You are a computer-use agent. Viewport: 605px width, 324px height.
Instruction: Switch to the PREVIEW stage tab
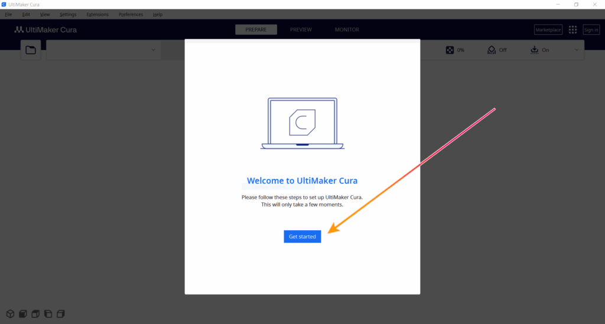(x=301, y=30)
